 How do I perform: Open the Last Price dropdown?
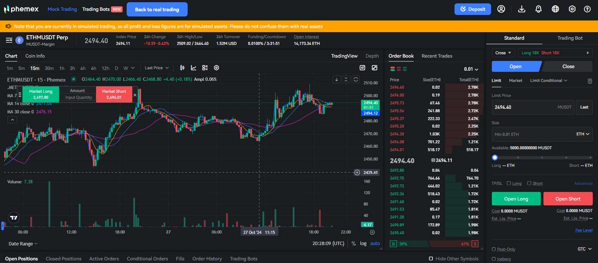coord(157,68)
